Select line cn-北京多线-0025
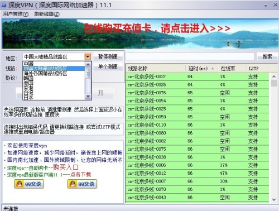 198,109
